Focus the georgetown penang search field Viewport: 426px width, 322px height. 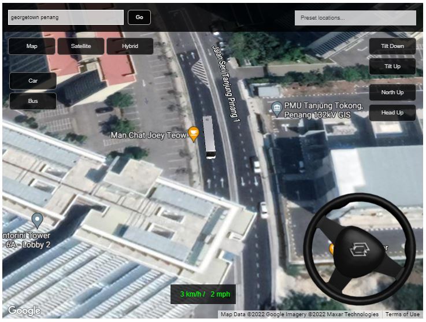point(66,17)
